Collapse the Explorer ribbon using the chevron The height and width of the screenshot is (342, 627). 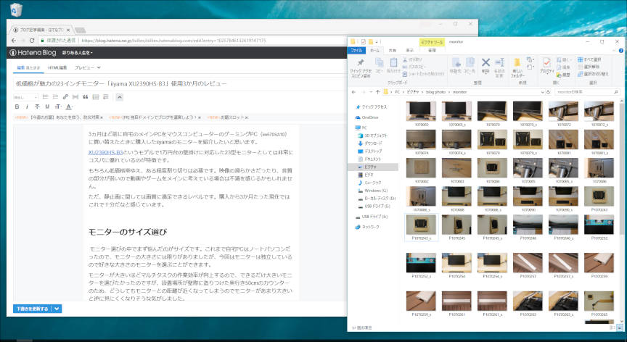pos(614,51)
